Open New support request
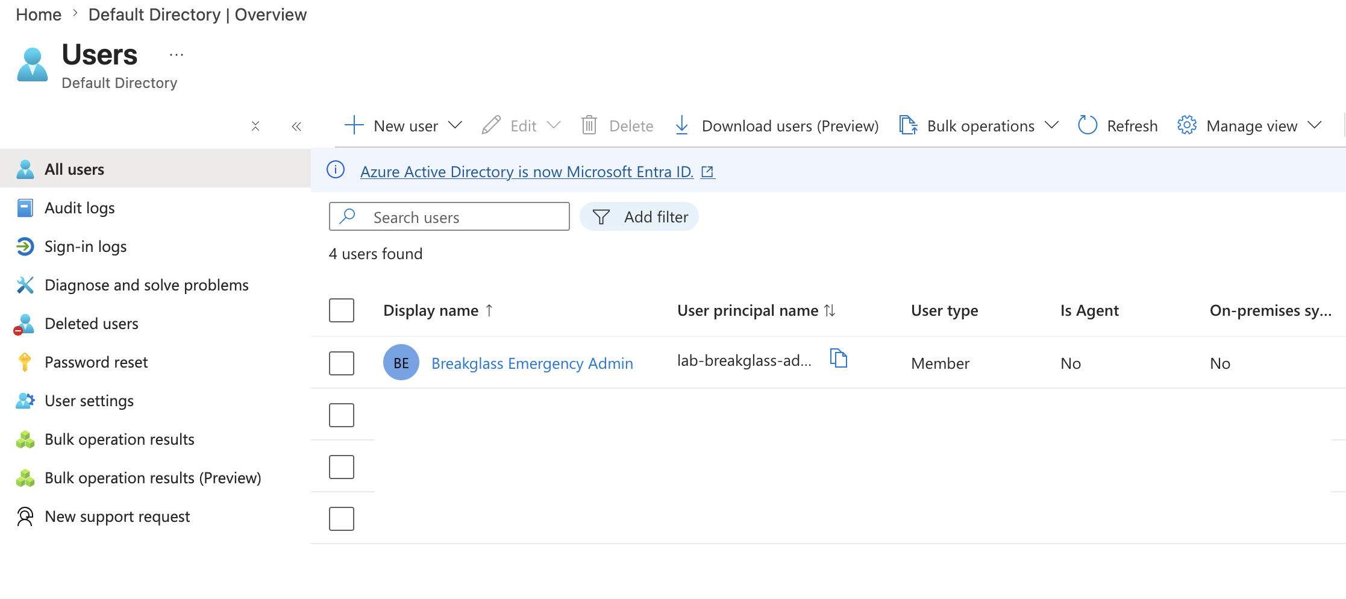Image resolution: width=1346 pixels, height=599 pixels. 155,516
